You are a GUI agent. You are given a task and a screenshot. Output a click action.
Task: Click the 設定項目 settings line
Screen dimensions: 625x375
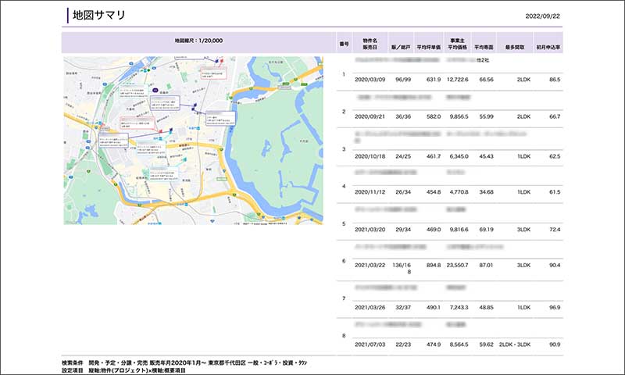(123, 370)
